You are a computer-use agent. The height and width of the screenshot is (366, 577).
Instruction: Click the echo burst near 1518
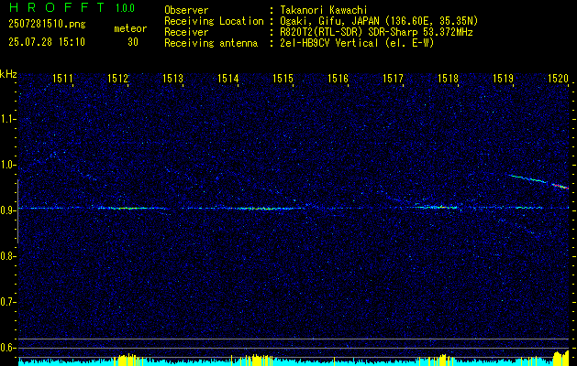pos(438,207)
